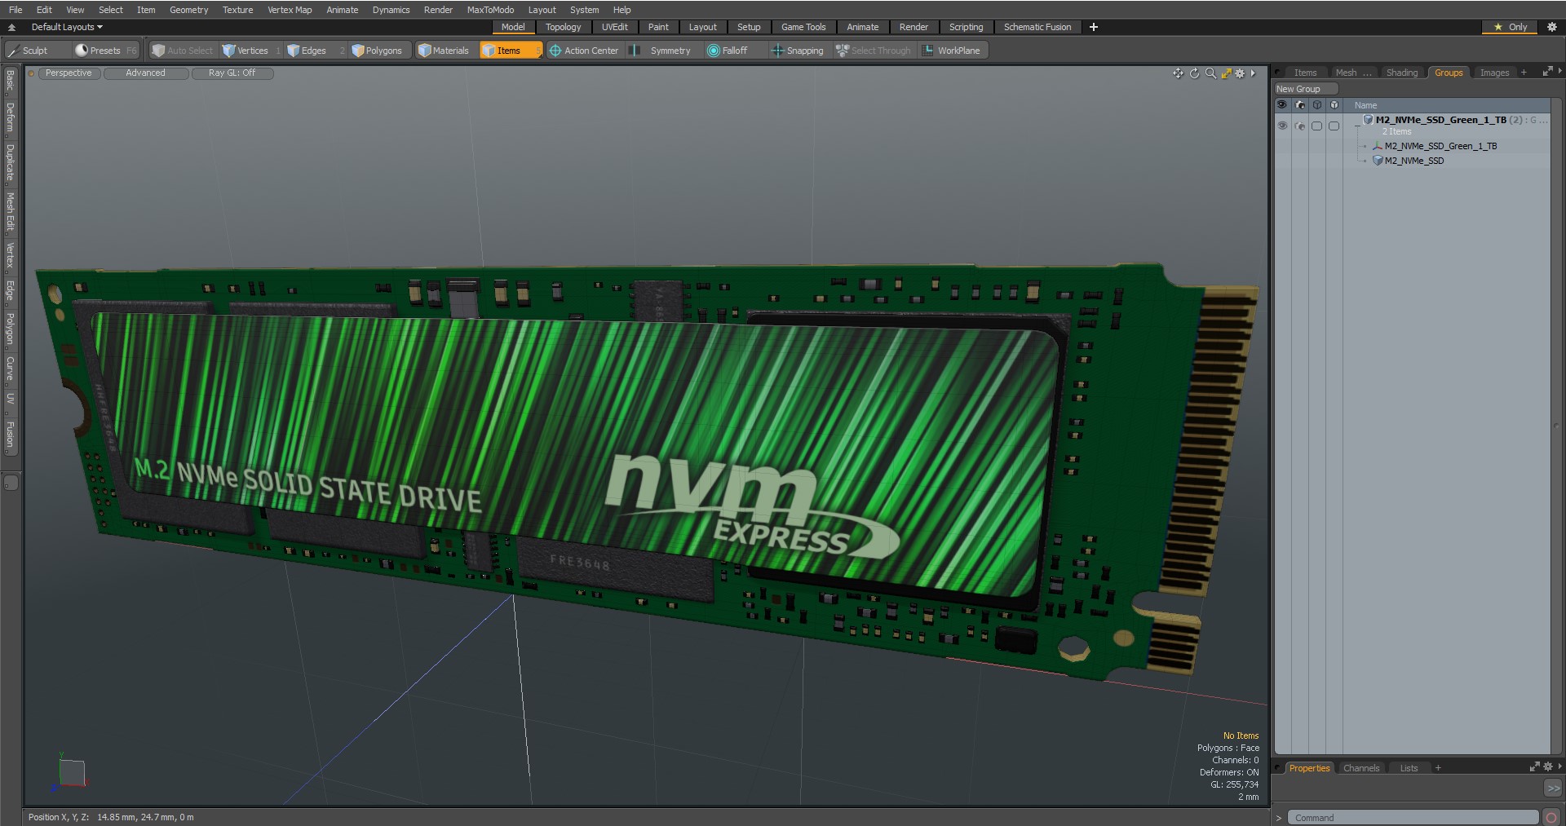Click the >> expand button in Properties
The width and height of the screenshot is (1566, 826).
[x=1553, y=788]
